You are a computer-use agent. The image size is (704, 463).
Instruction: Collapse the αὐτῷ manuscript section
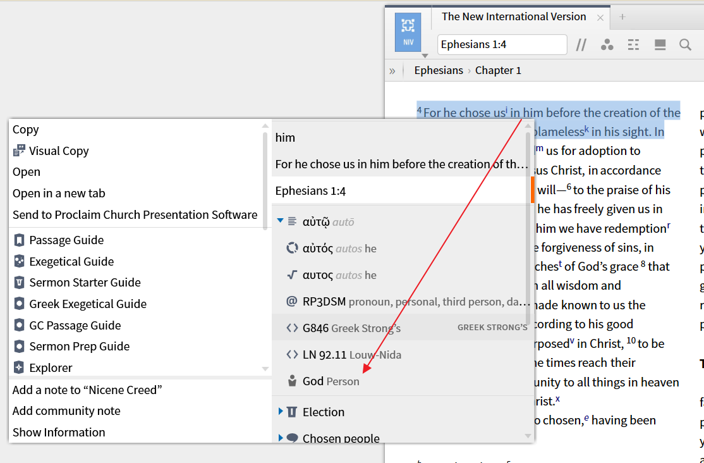tap(280, 221)
